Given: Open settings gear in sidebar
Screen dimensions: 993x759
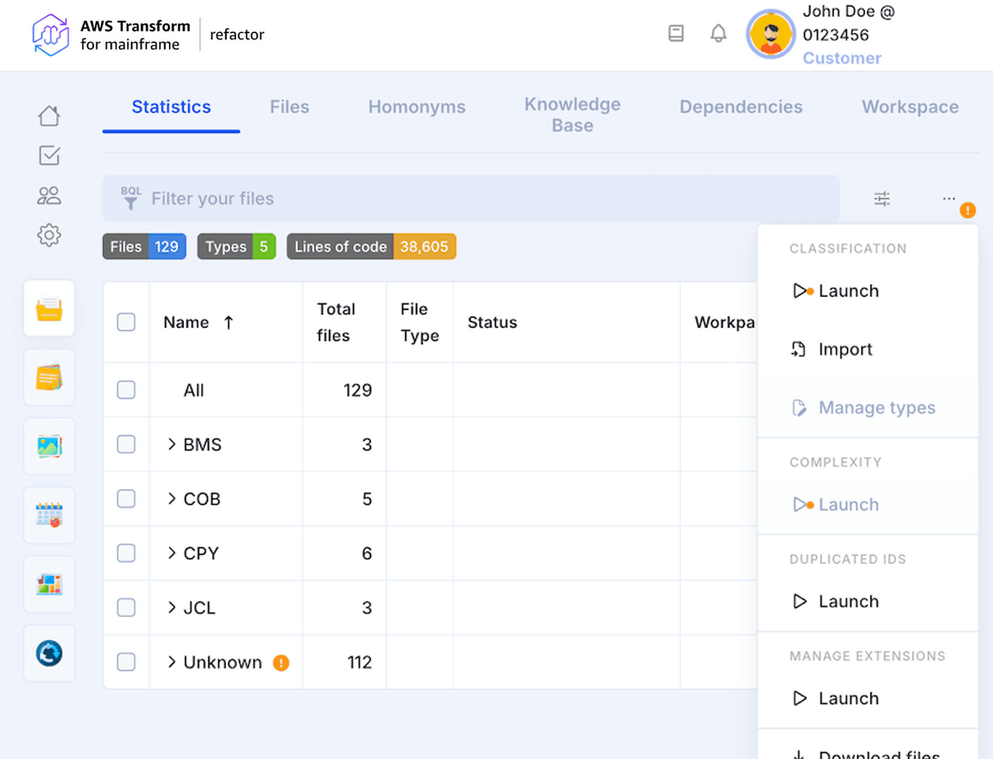Looking at the screenshot, I should pyautogui.click(x=49, y=235).
